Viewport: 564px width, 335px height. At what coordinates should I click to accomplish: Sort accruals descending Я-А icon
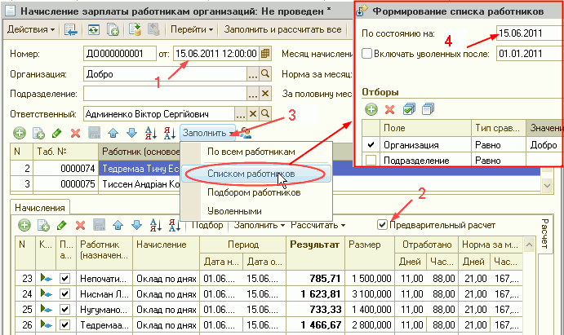coord(175,226)
